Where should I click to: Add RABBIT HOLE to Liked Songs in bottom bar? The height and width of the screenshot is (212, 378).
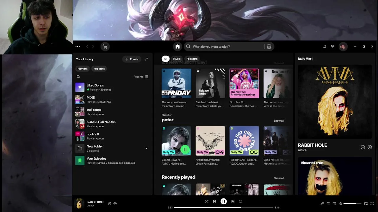click(x=115, y=203)
